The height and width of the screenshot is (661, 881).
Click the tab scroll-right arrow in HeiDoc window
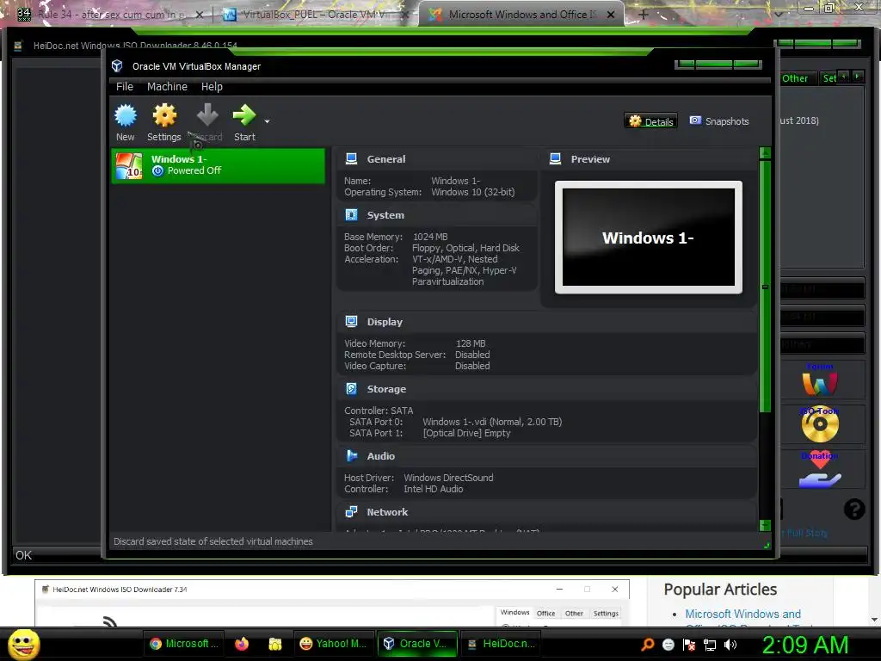pyautogui.click(x=858, y=76)
